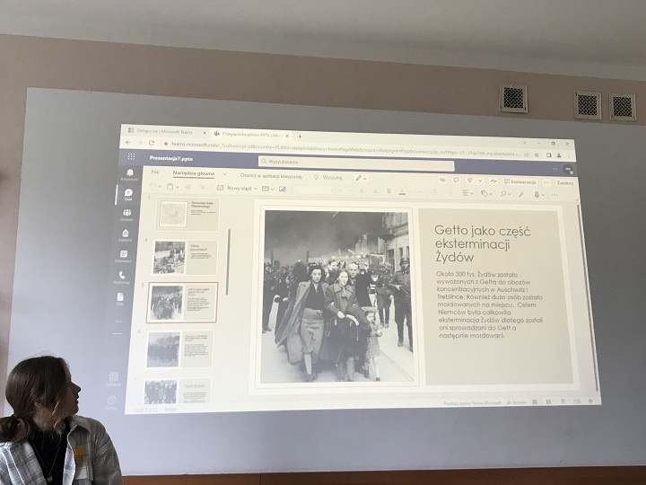Click the Designer wand icon in ribbon

click(x=520, y=194)
